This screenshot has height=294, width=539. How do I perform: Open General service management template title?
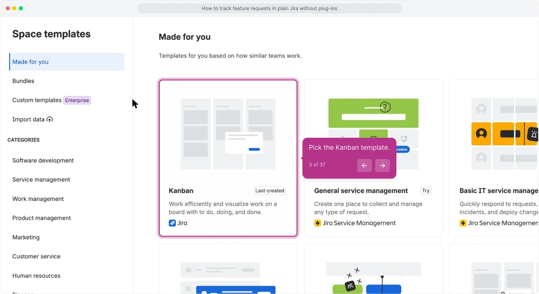click(361, 191)
